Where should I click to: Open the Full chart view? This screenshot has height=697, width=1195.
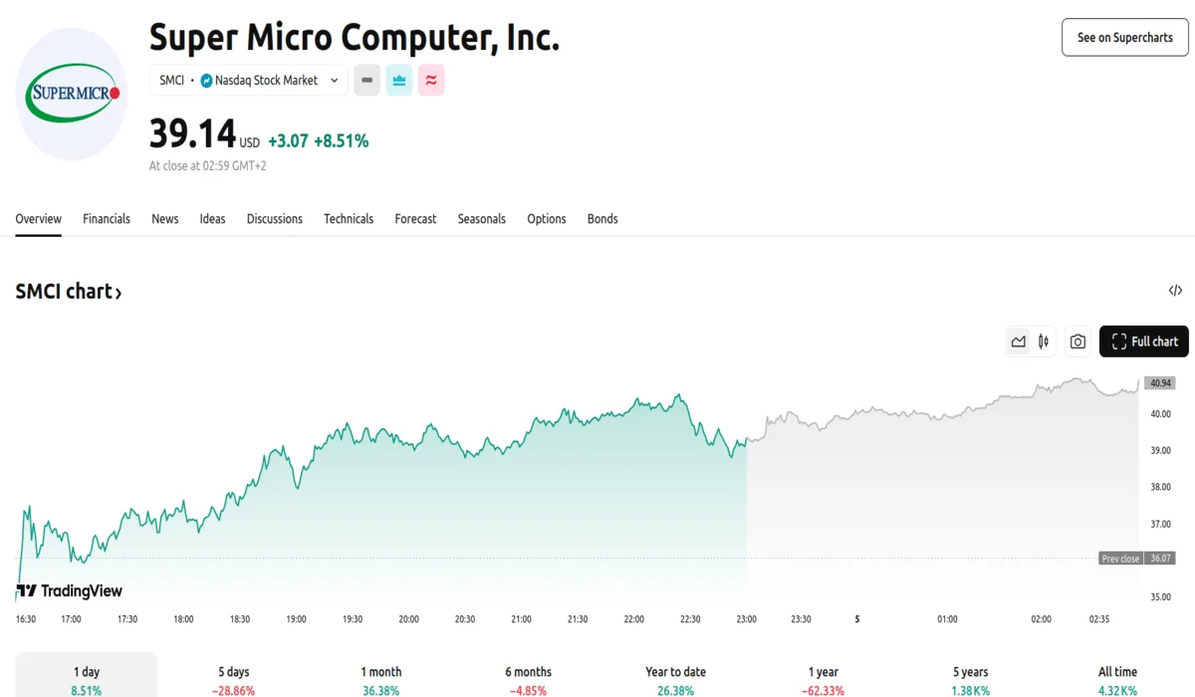coord(1144,342)
